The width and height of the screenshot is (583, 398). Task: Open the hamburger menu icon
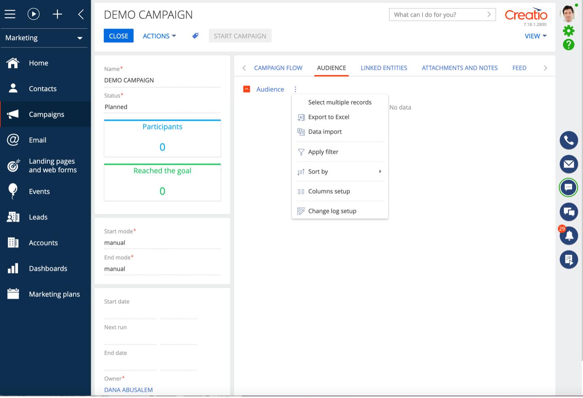[10, 14]
